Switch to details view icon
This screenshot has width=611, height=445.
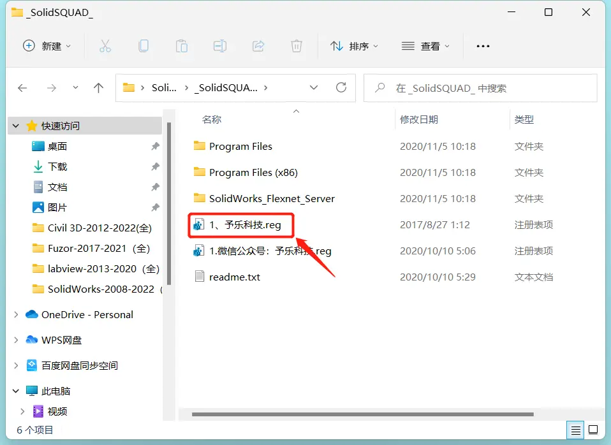click(575, 430)
